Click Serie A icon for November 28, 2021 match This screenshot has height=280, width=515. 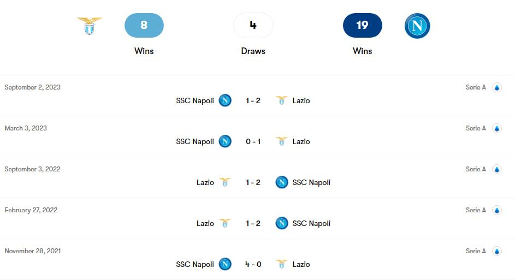click(497, 251)
